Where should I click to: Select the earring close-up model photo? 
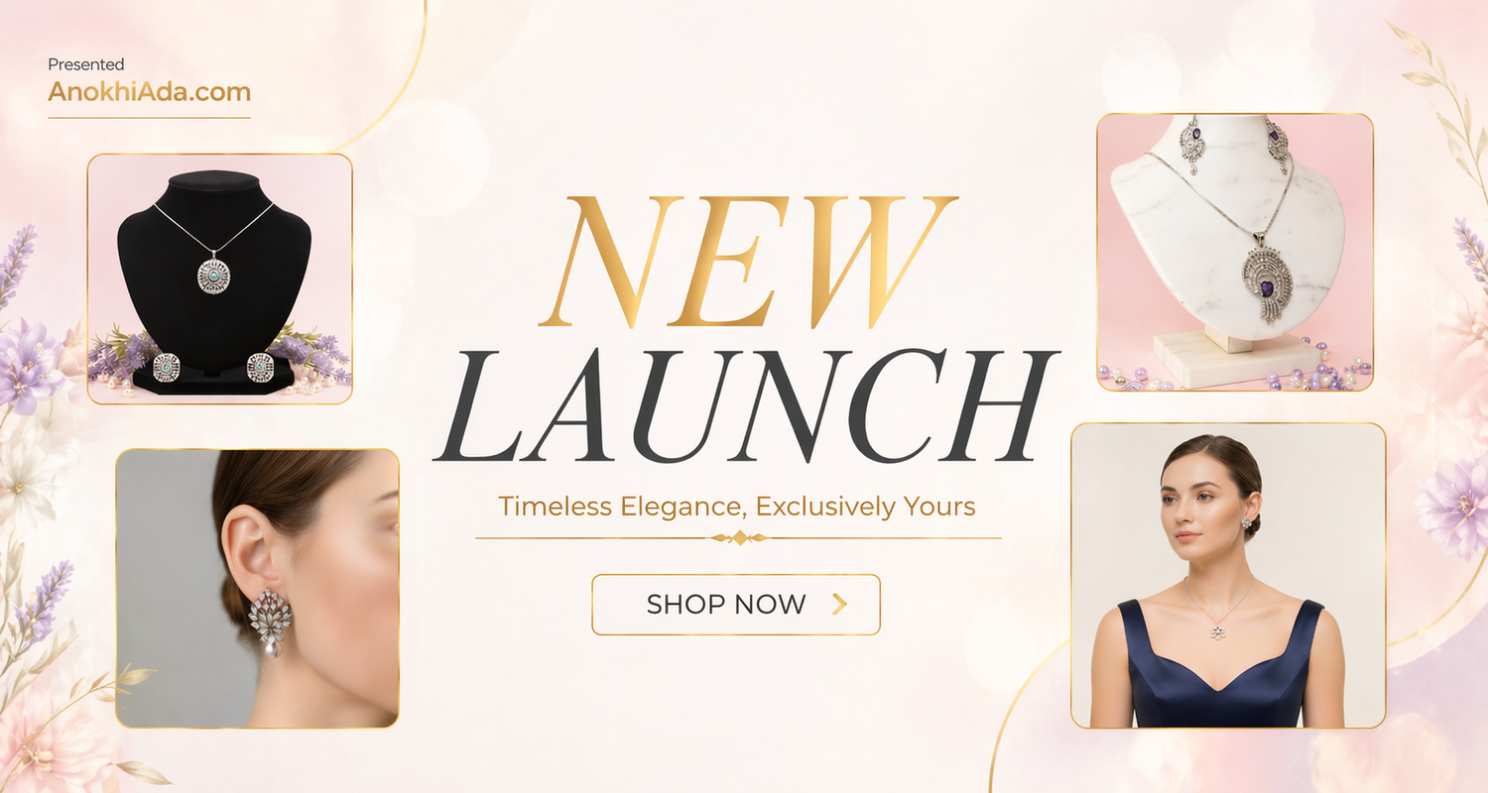[x=258, y=589]
